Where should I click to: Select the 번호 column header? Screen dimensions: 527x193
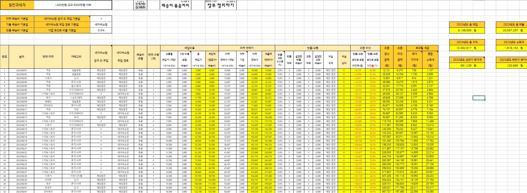pos(4,57)
